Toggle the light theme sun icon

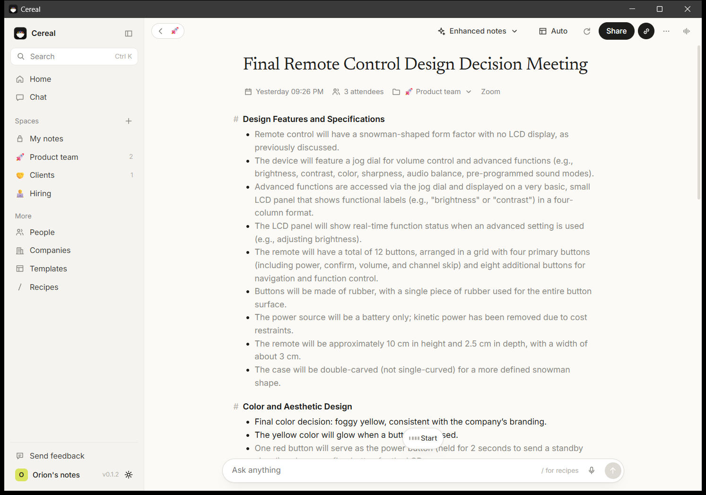click(129, 475)
